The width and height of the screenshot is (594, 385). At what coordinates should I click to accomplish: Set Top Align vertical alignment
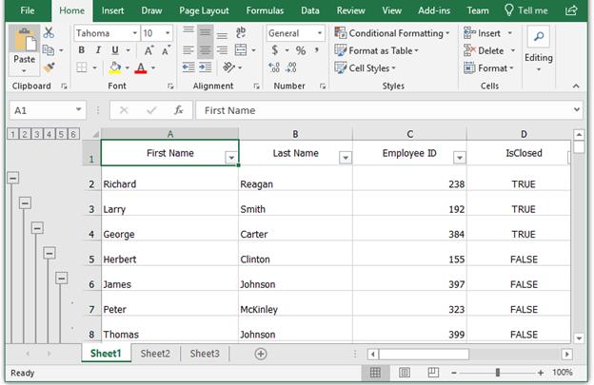(x=188, y=32)
